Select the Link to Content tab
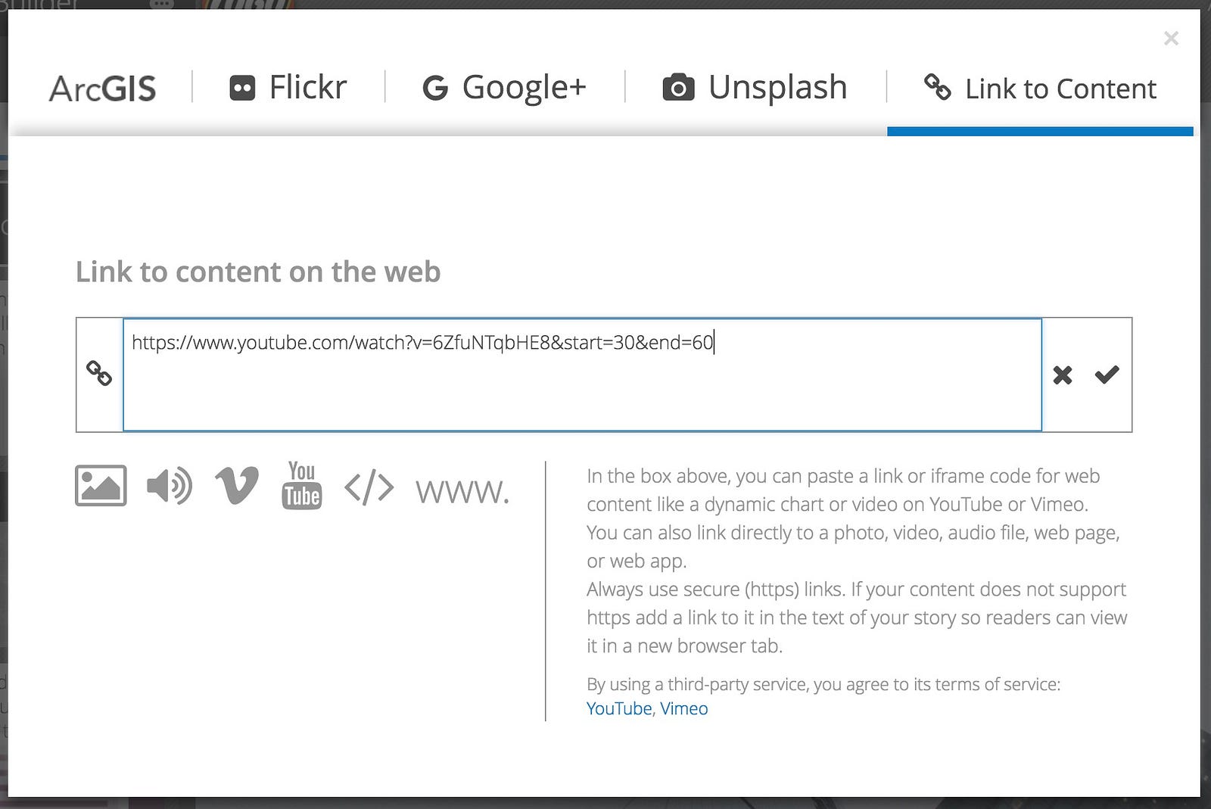1211x809 pixels. pos(1040,89)
